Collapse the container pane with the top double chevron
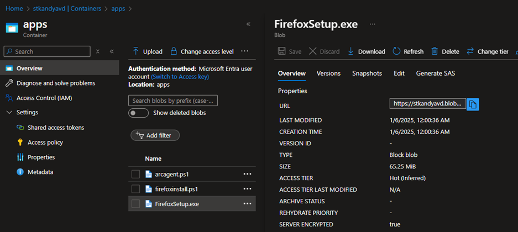Viewport: 518px width, 232px height. tap(248, 24)
